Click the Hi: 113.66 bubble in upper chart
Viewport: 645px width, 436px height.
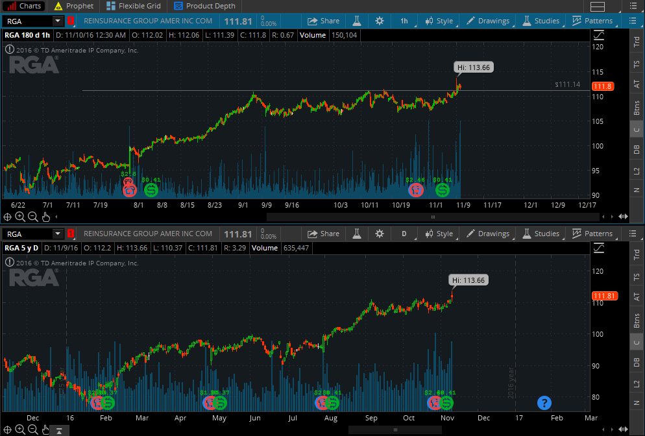click(474, 67)
